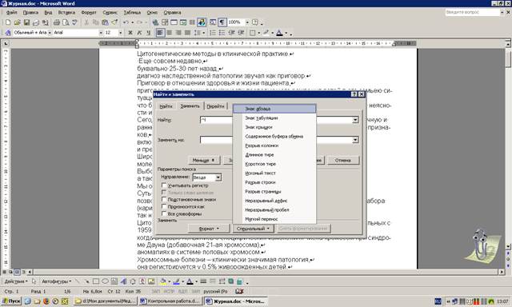Click the Insert WordArt icon
Screen dimensions: 512x307
pos(123,281)
